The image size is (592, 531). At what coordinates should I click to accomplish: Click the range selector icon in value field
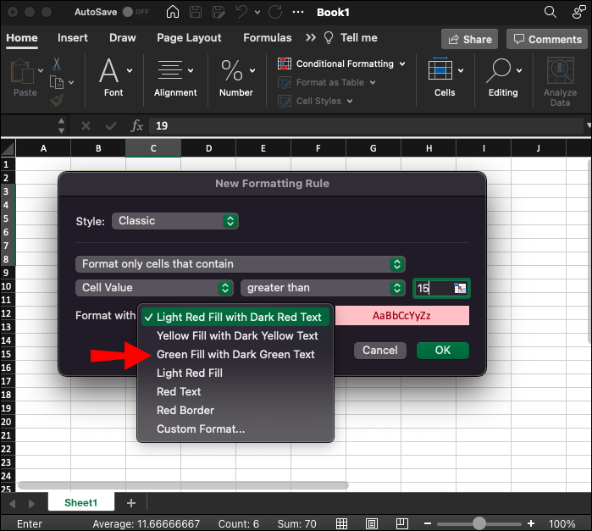[460, 289]
